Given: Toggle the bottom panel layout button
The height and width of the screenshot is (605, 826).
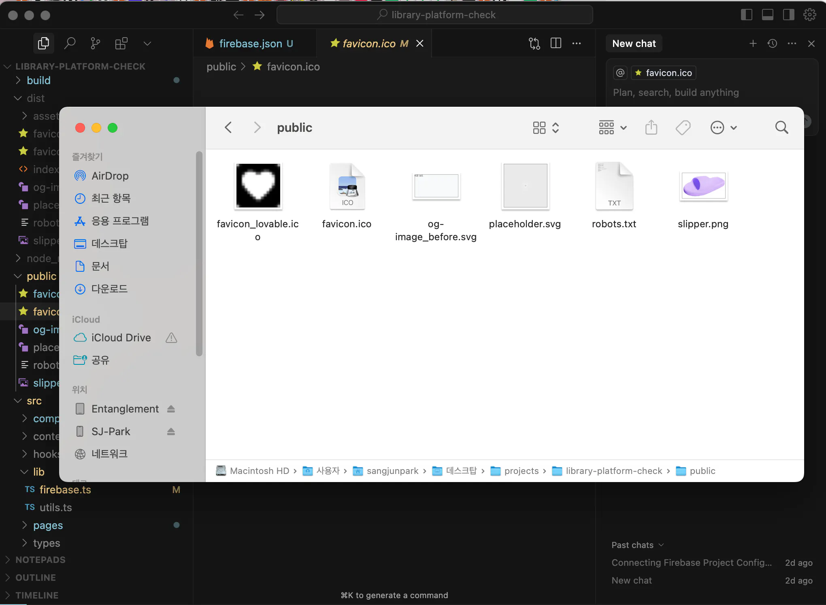Looking at the screenshot, I should tap(767, 15).
